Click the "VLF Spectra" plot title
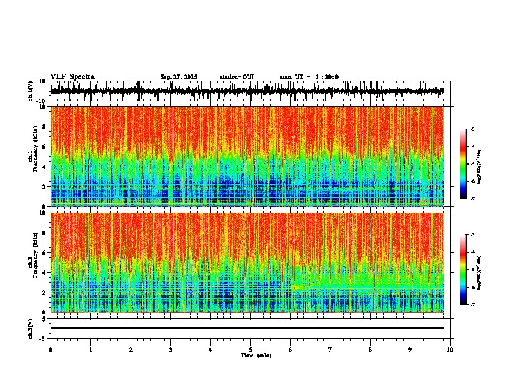Image resolution: width=507 pixels, height=392 pixels. coord(72,76)
